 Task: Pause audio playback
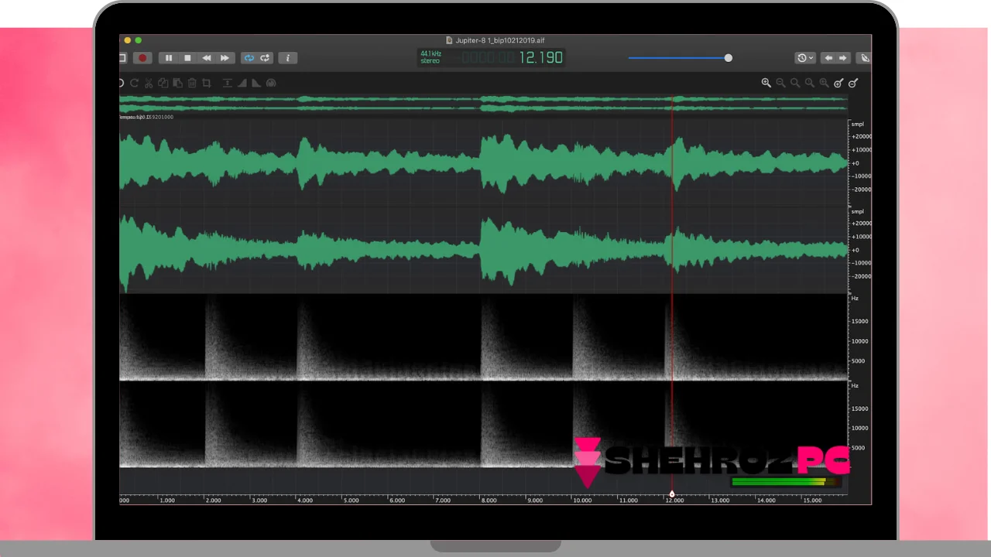169,58
